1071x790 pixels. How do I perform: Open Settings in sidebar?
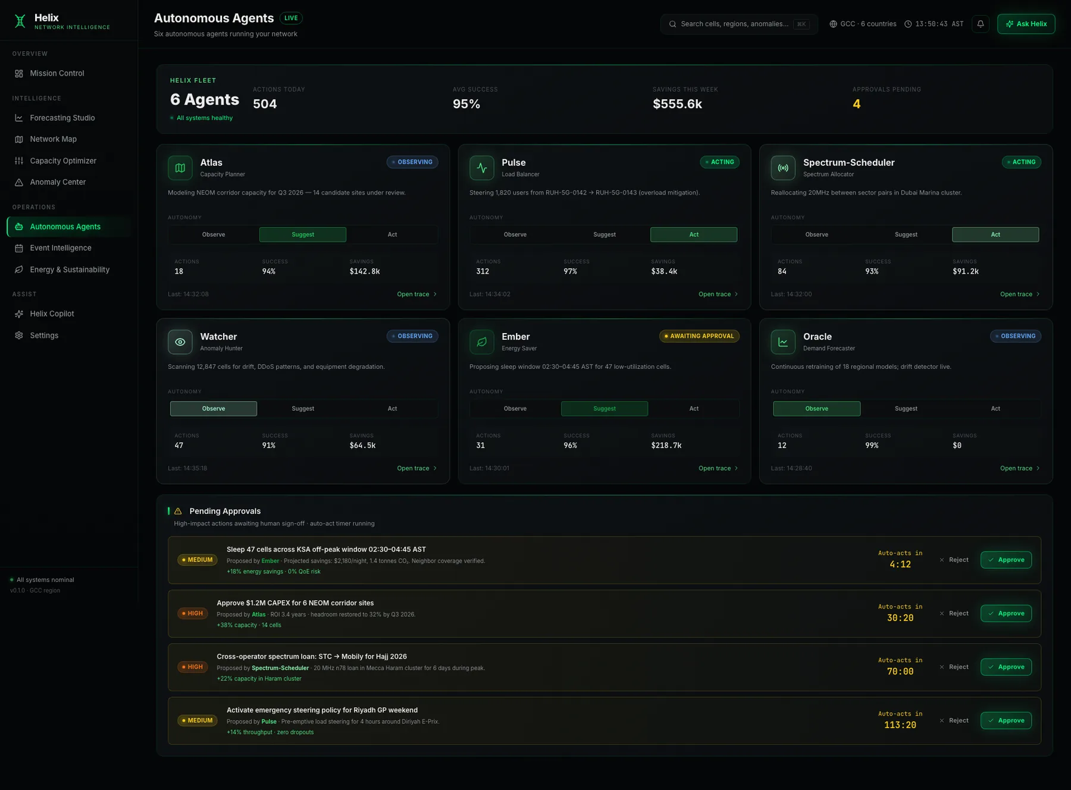pyautogui.click(x=69, y=336)
